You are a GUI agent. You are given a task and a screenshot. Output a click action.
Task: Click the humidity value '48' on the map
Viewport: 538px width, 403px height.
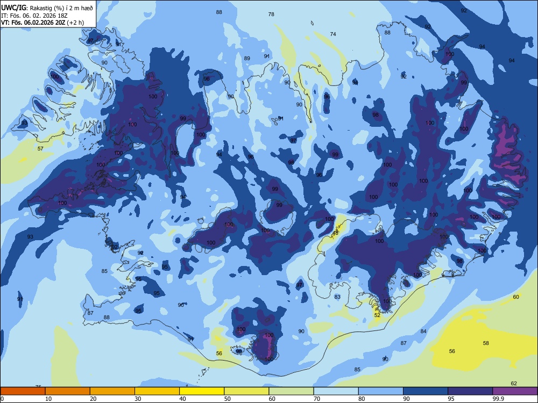click(x=336, y=233)
